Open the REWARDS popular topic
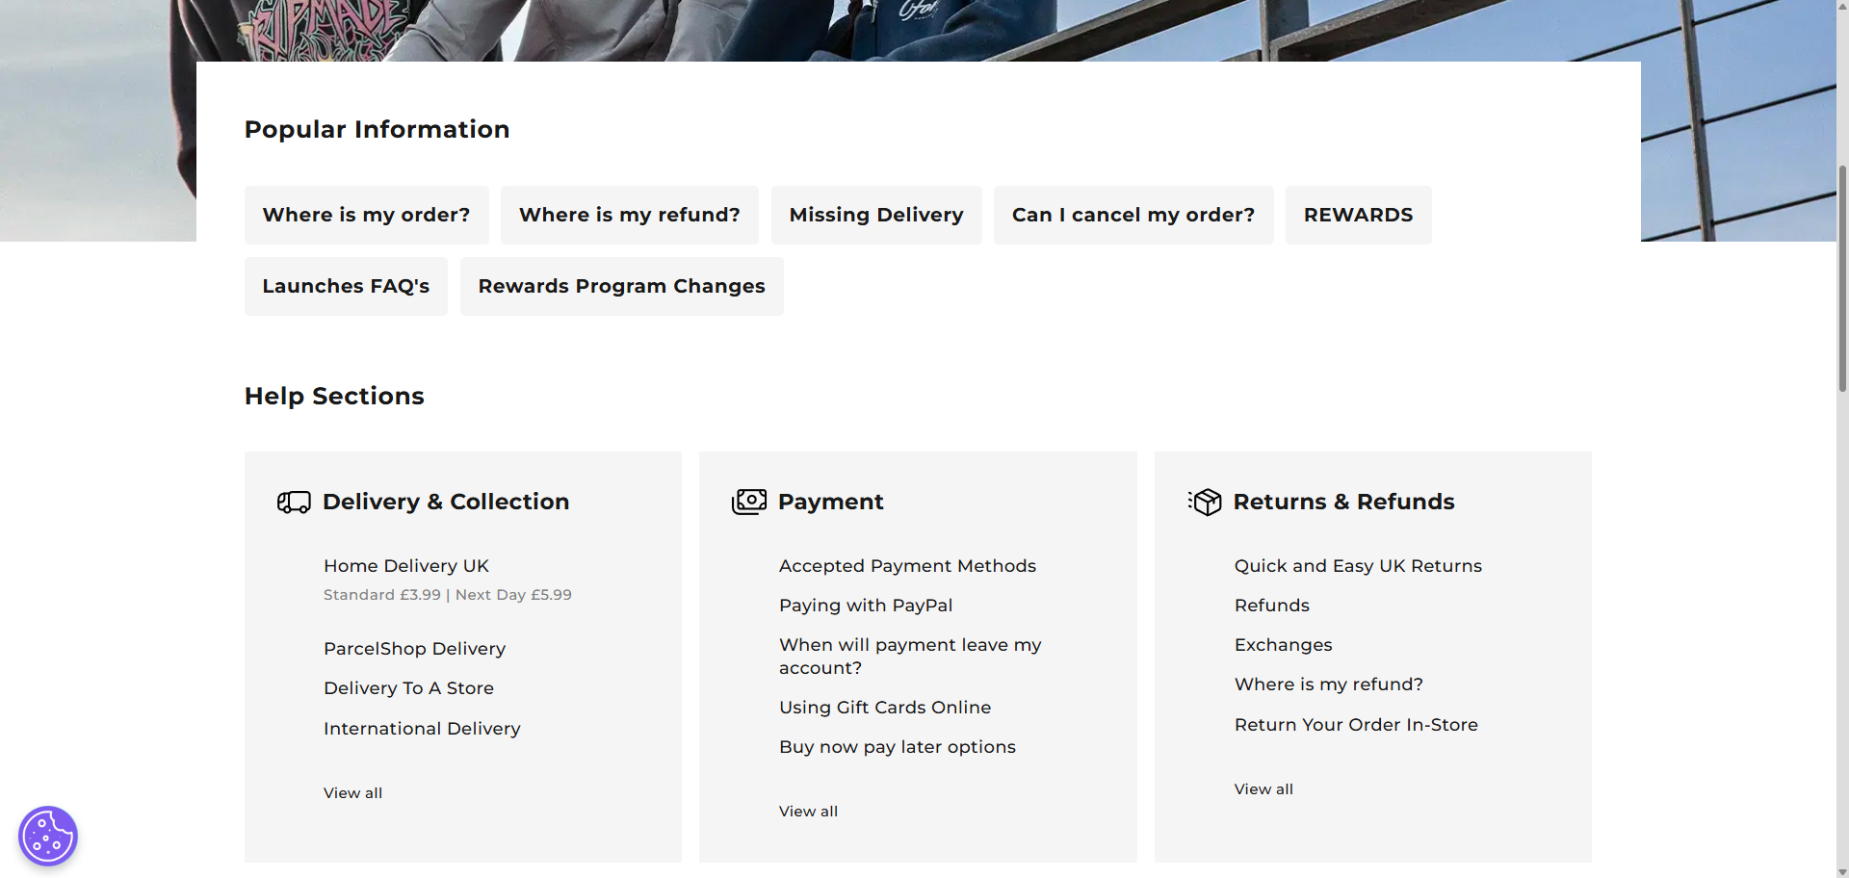 pyautogui.click(x=1358, y=215)
